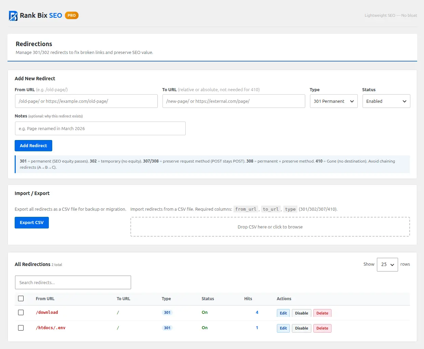This screenshot has height=349, width=424.
Task: Click the Rank Bix SEO logo icon
Action: coord(13,16)
